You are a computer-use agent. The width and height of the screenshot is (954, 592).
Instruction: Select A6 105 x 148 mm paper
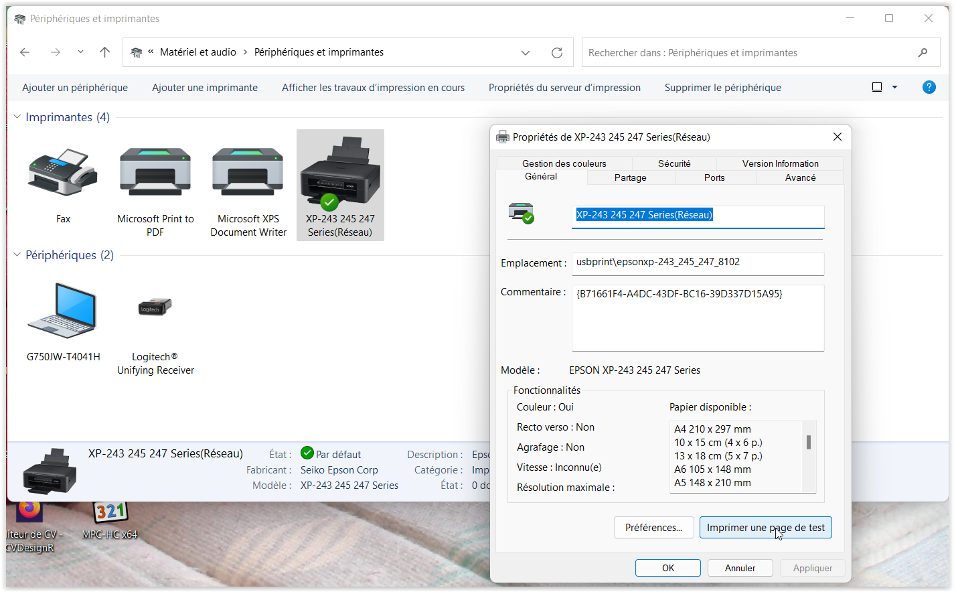pos(712,469)
